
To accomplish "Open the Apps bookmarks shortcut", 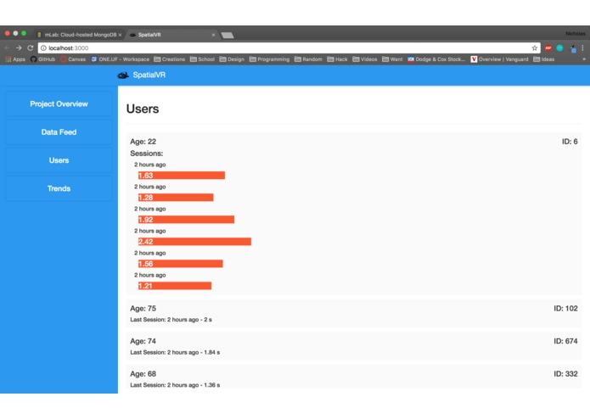I will [x=15, y=59].
